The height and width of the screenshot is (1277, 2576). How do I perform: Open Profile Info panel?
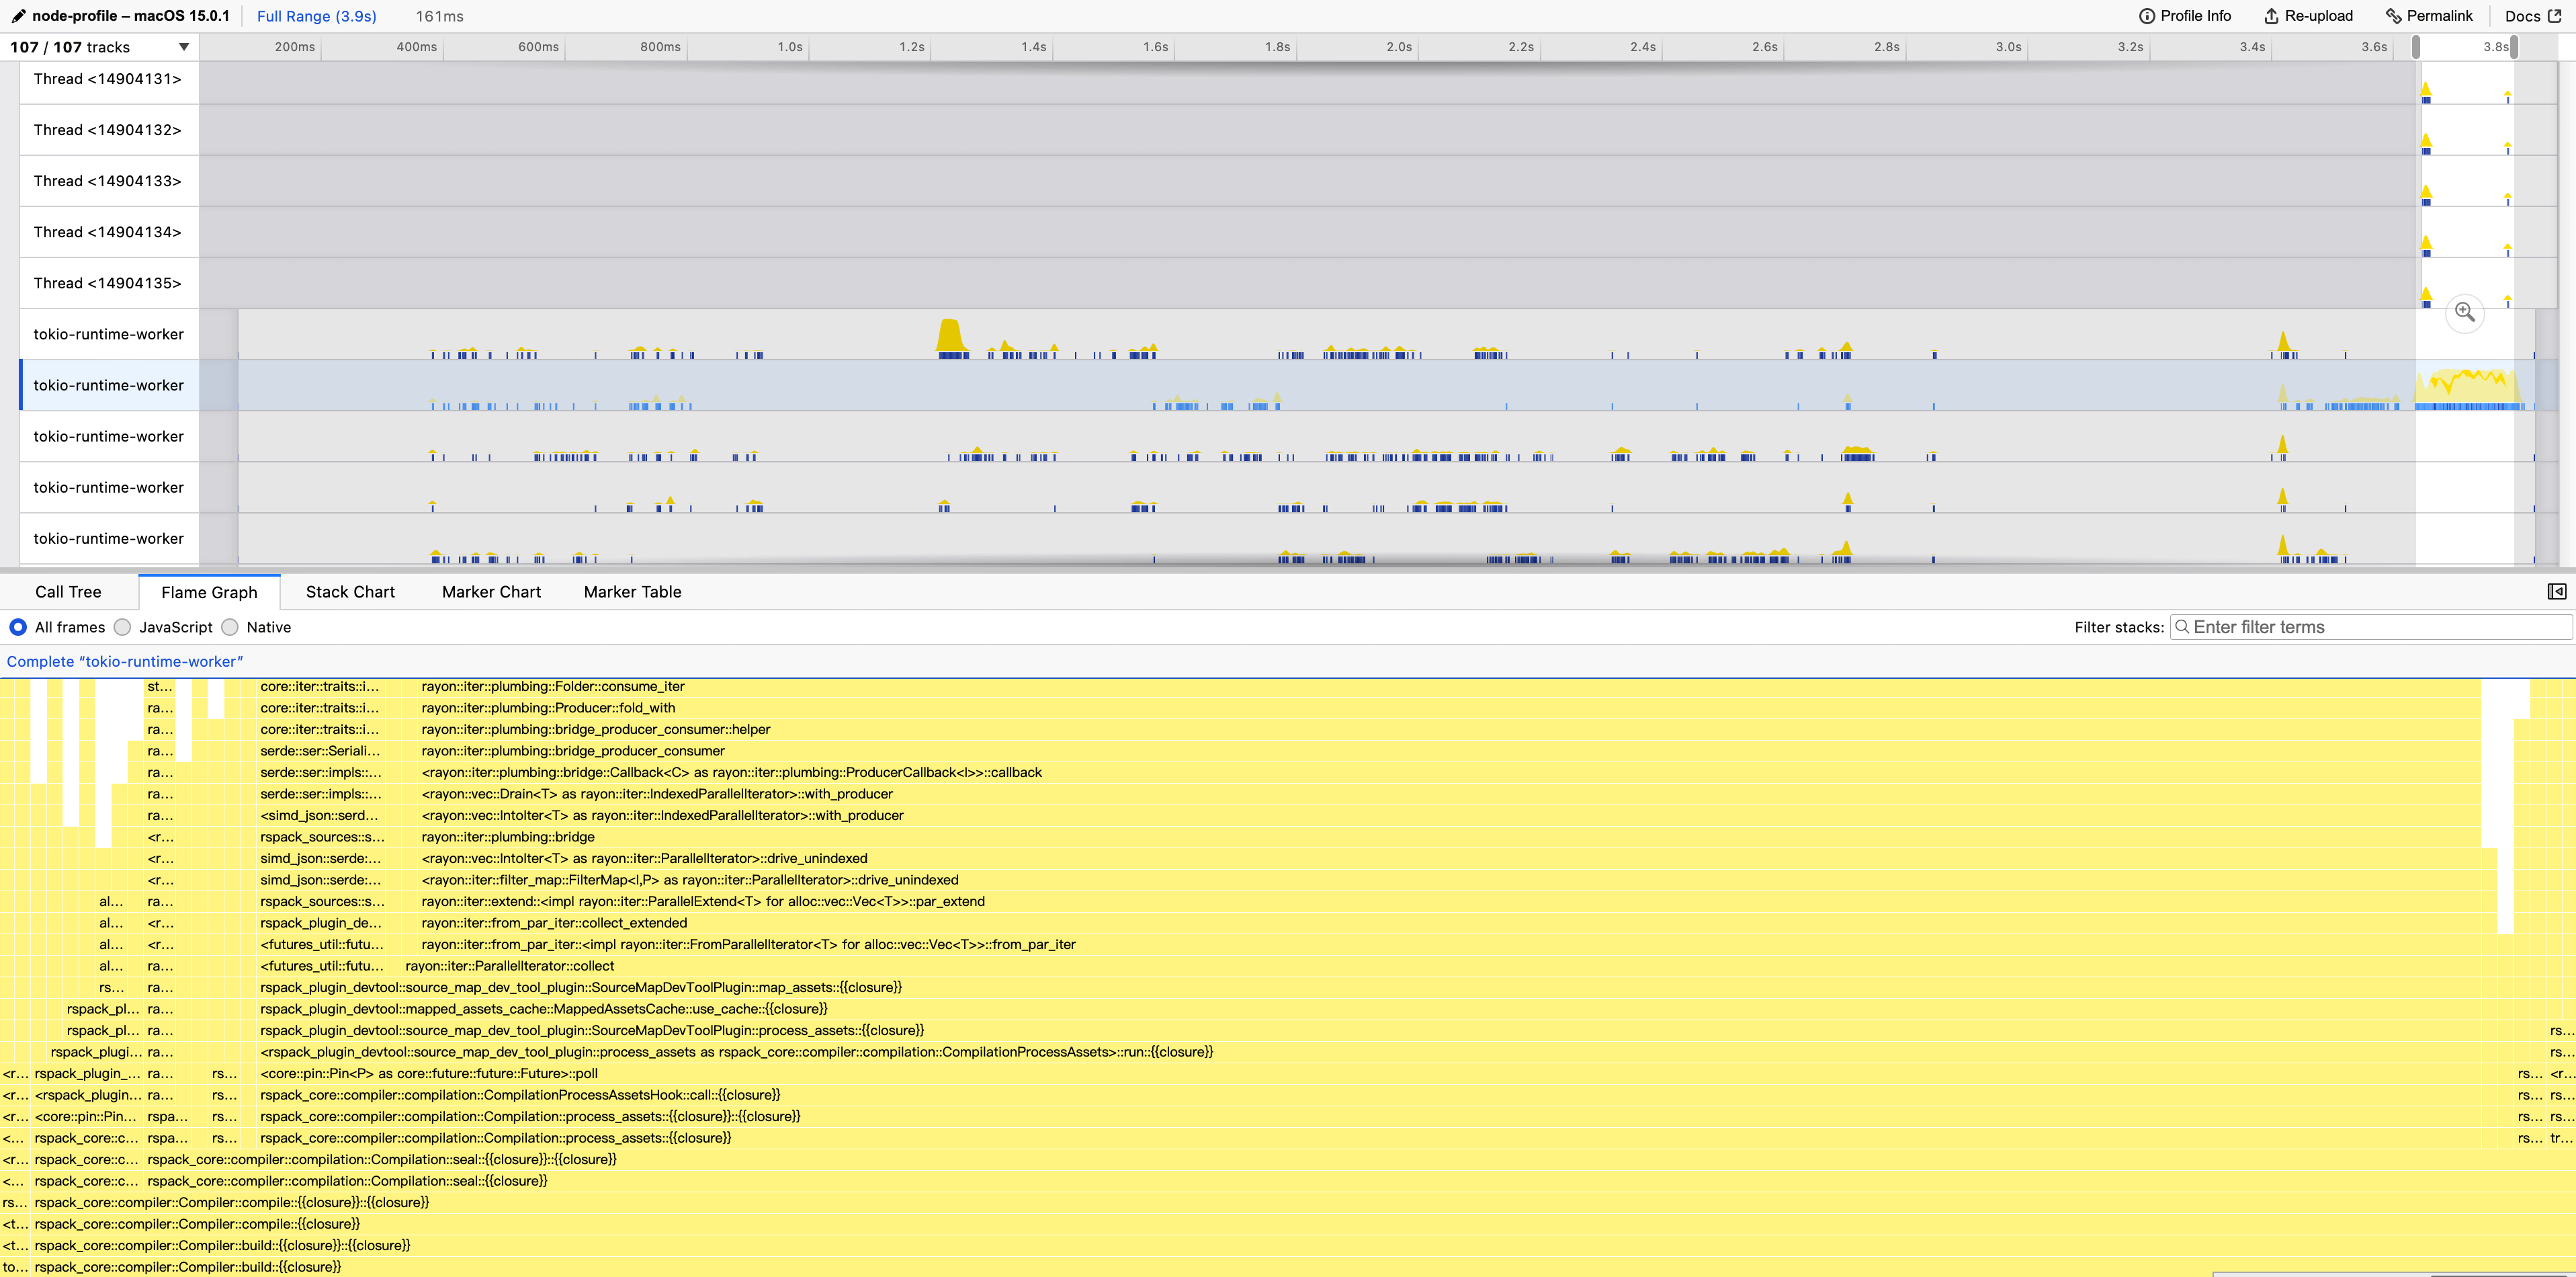coord(2185,16)
